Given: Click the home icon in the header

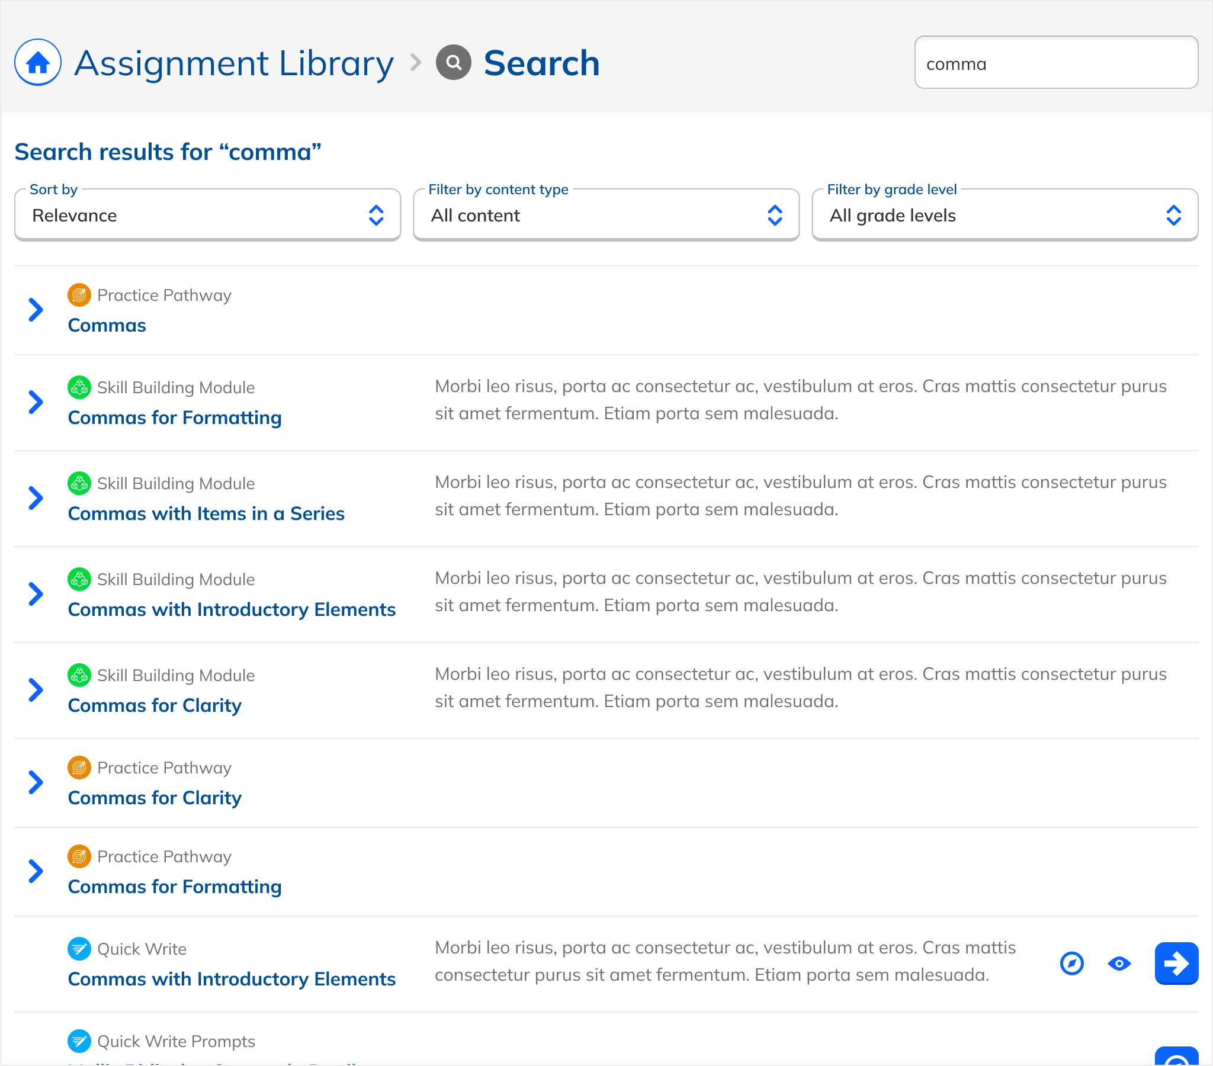Looking at the screenshot, I should click(x=37, y=62).
